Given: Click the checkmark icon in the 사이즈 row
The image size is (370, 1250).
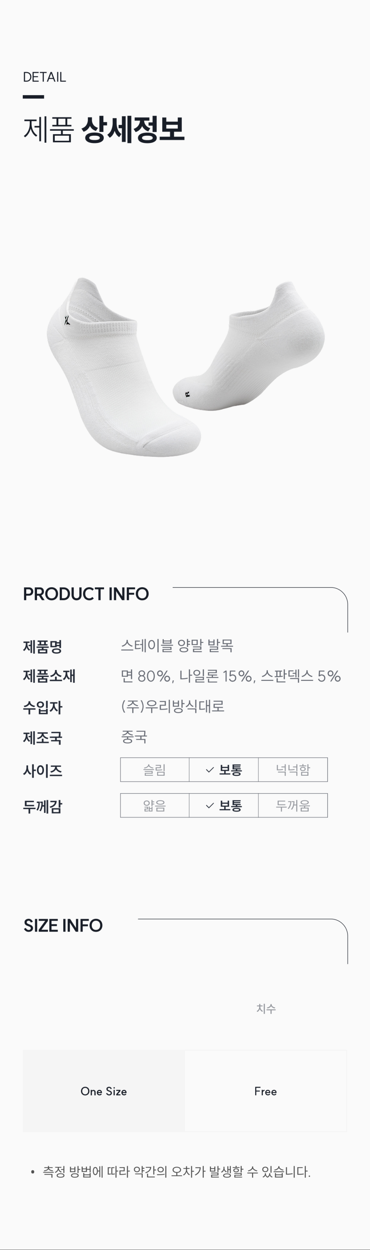Looking at the screenshot, I should (210, 770).
